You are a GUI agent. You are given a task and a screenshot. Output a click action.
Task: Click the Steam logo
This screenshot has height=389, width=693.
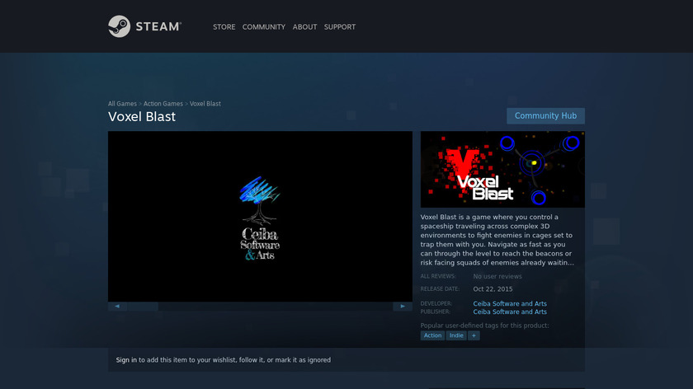pos(144,26)
